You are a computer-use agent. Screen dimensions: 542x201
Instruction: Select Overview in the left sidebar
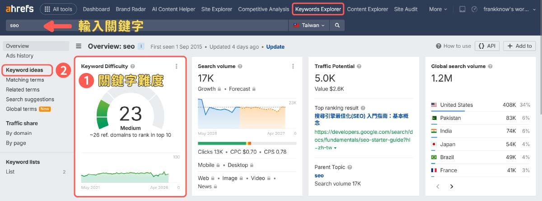[x=36, y=46]
